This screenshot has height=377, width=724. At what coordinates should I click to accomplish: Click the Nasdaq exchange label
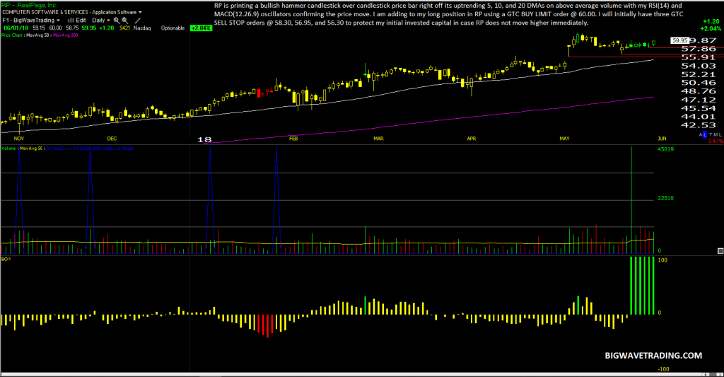click(142, 28)
